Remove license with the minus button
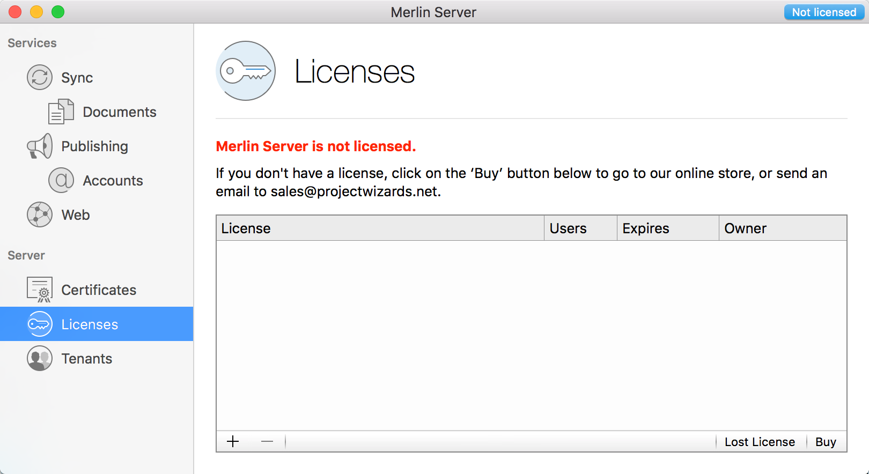 [267, 441]
